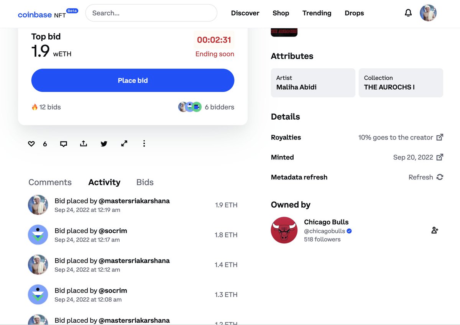
Task: Open the three-dot more options menu
Action: (144, 143)
